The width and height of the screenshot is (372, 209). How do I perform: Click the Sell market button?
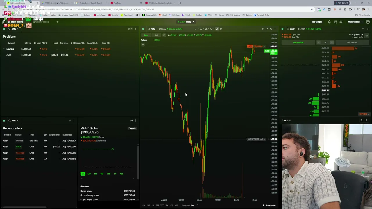pos(352,42)
